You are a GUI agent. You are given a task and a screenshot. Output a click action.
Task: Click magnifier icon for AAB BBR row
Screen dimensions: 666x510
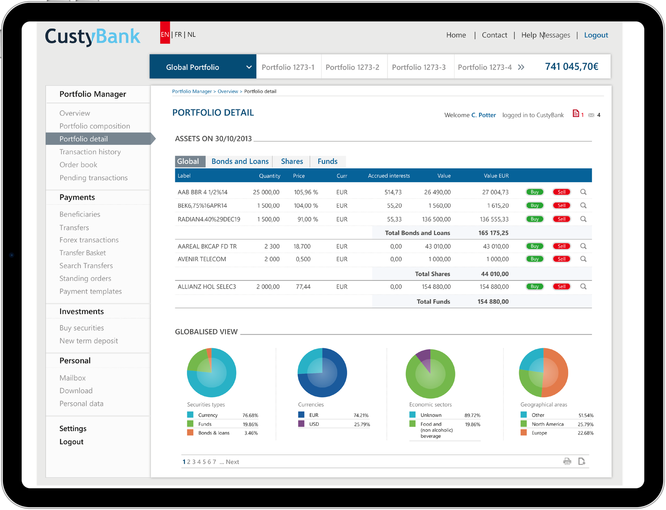point(583,192)
